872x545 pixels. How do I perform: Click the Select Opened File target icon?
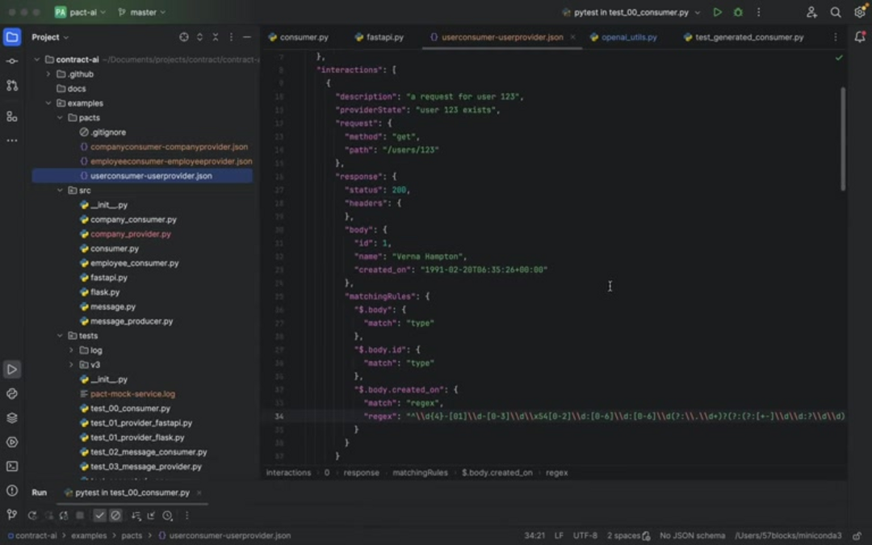pos(184,37)
